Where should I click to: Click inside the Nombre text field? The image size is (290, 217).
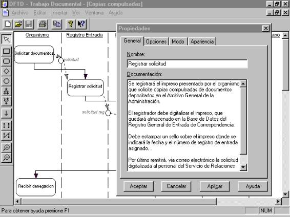(187, 64)
